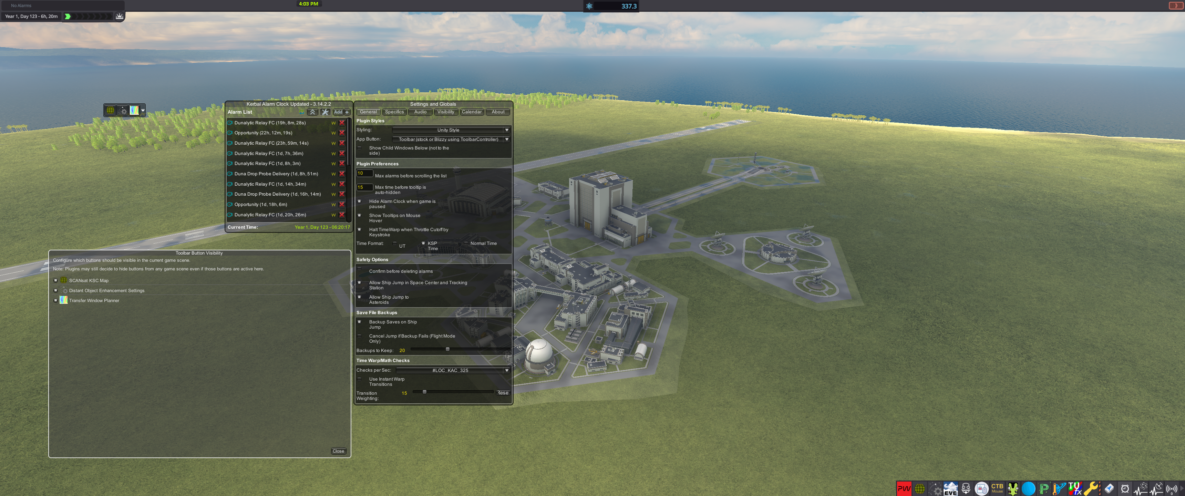Click the lock-and-mouse toolbar icon
The width and height of the screenshot is (1185, 496).
tap(982, 488)
